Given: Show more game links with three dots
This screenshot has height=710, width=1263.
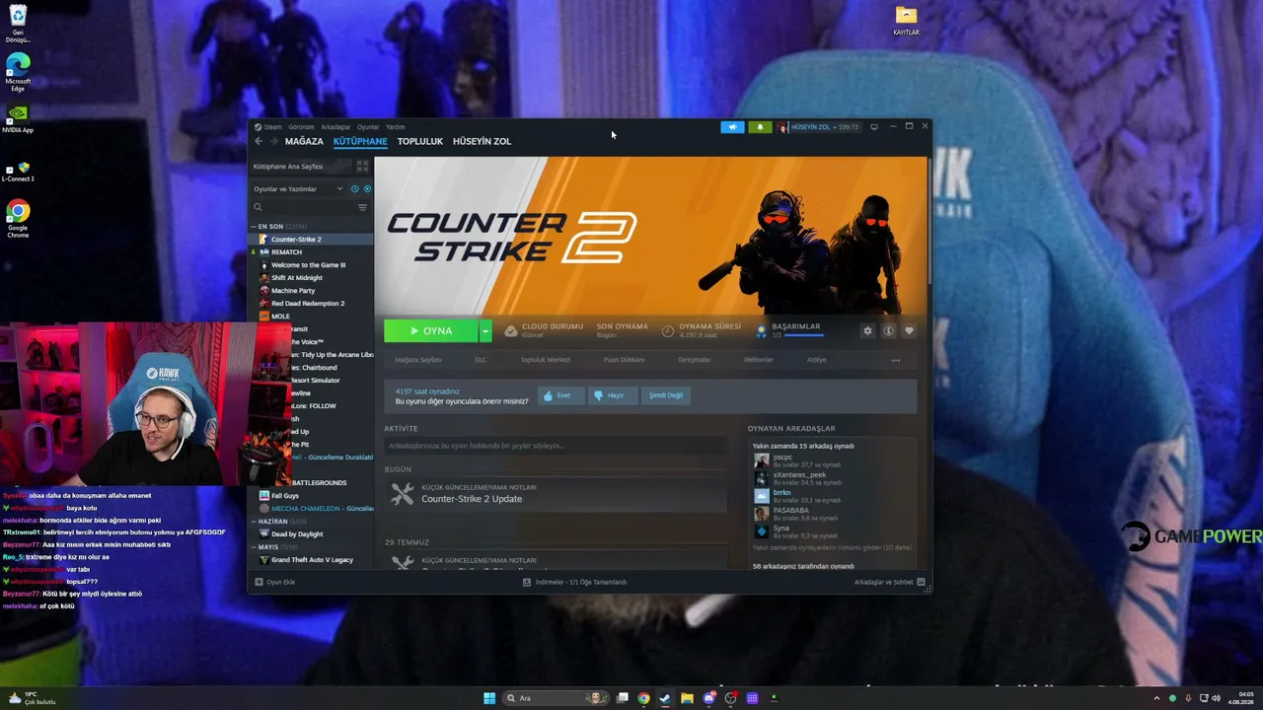Looking at the screenshot, I should tap(896, 360).
